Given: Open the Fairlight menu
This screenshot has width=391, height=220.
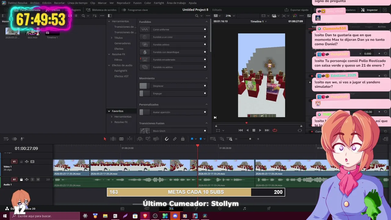Looking at the screenshot, I should pyautogui.click(x=159, y=3).
